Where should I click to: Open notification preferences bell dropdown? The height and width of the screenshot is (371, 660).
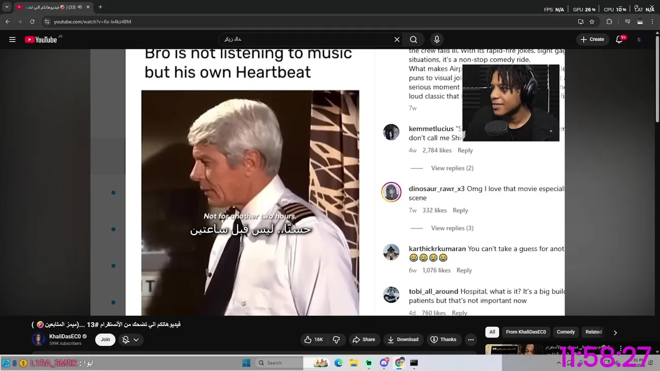coord(130,340)
